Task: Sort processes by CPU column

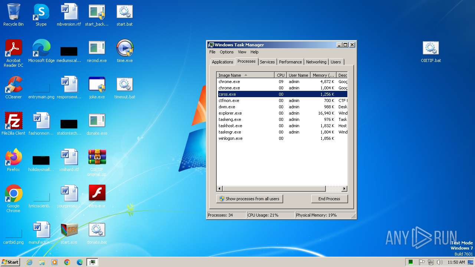Action: point(280,75)
